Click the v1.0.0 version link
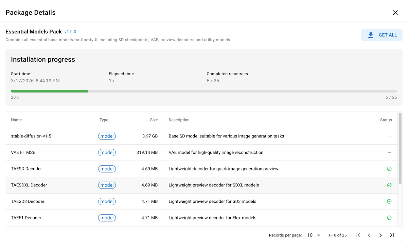Image resolution: width=408 pixels, height=249 pixels. [70, 31]
